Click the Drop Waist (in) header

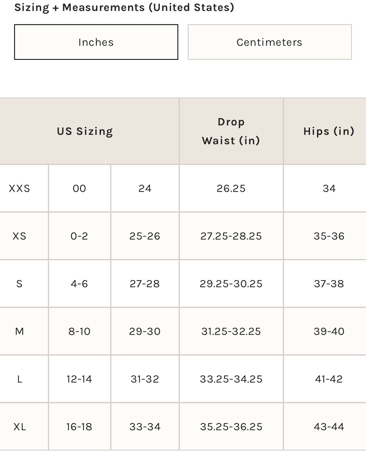click(231, 131)
